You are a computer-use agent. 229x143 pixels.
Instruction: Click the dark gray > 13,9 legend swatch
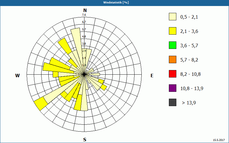(173, 102)
